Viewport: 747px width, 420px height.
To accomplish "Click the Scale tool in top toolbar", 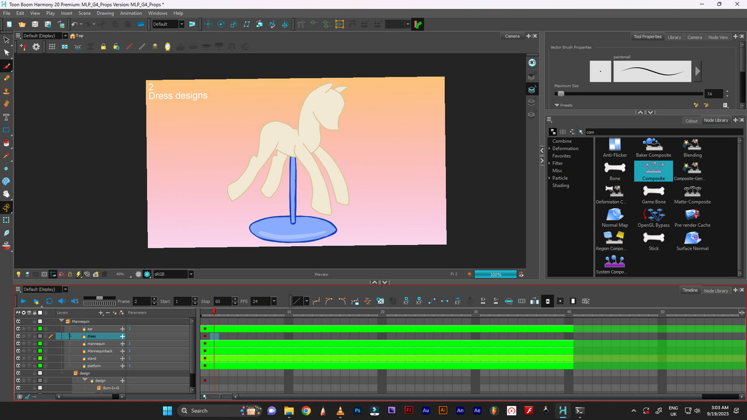I will pos(234,24).
